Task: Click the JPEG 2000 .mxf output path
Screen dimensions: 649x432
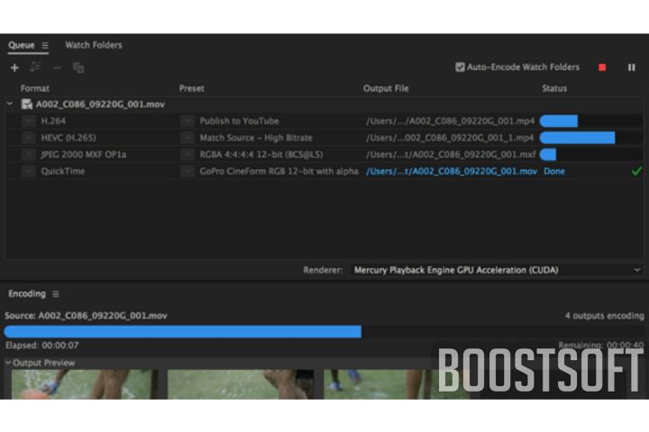Action: [451, 154]
